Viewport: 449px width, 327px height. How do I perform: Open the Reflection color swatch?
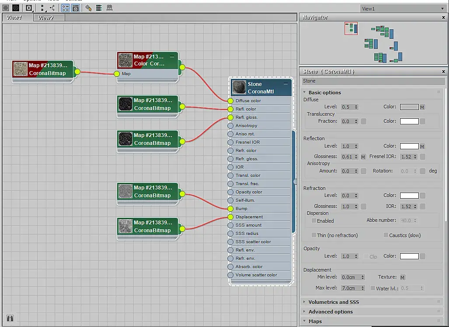point(409,146)
